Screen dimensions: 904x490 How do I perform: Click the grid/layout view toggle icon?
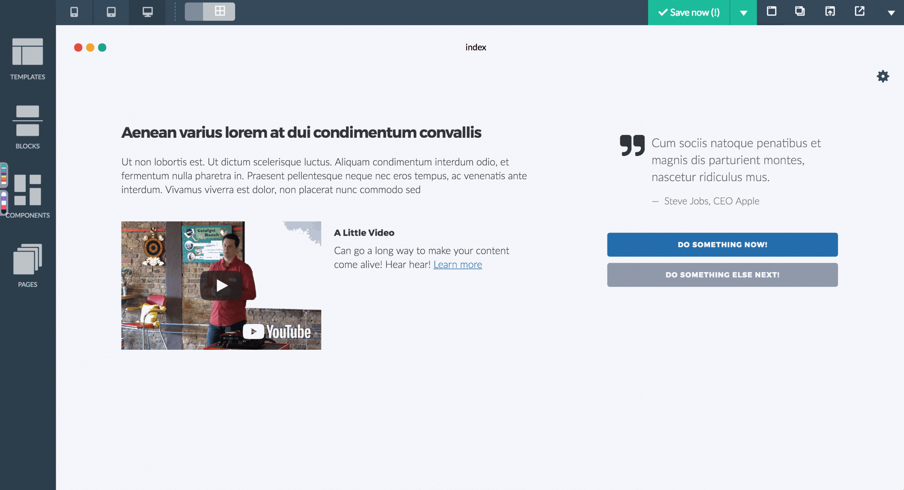[220, 12]
